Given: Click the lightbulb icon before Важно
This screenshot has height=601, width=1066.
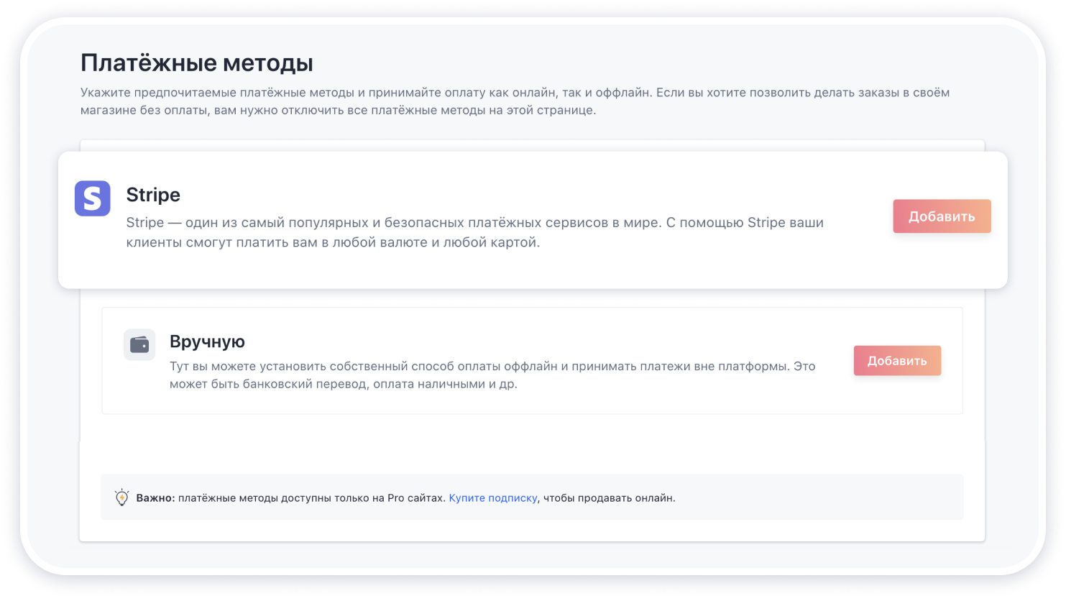Looking at the screenshot, I should (121, 497).
